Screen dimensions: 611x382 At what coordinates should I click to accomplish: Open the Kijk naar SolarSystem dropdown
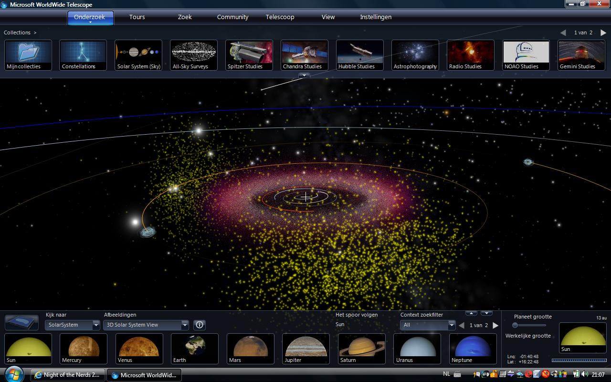[x=73, y=325]
